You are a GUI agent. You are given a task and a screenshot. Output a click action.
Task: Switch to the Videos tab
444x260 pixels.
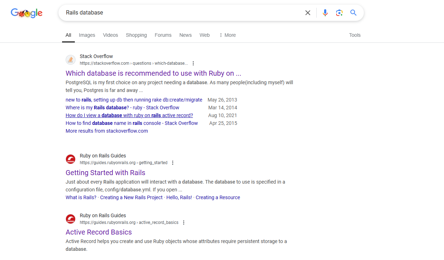111,35
